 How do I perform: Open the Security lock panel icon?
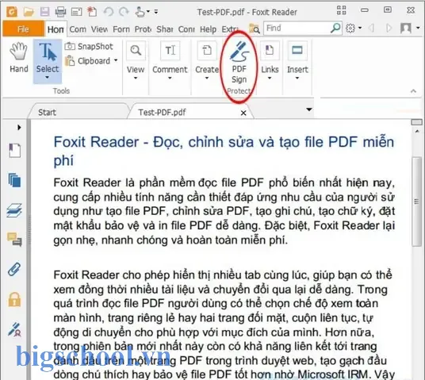click(x=14, y=299)
